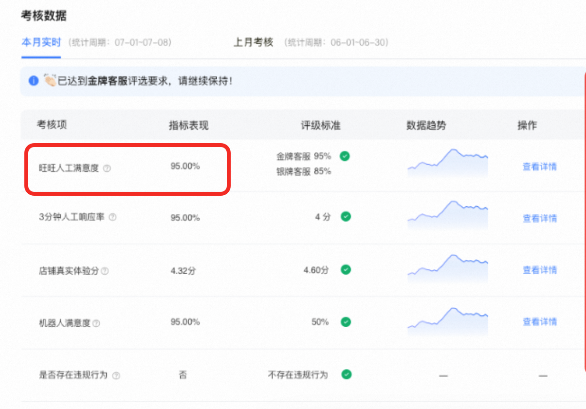This screenshot has height=409, width=586.
Task: Click the 机器人满意度 row label
Action: click(64, 323)
